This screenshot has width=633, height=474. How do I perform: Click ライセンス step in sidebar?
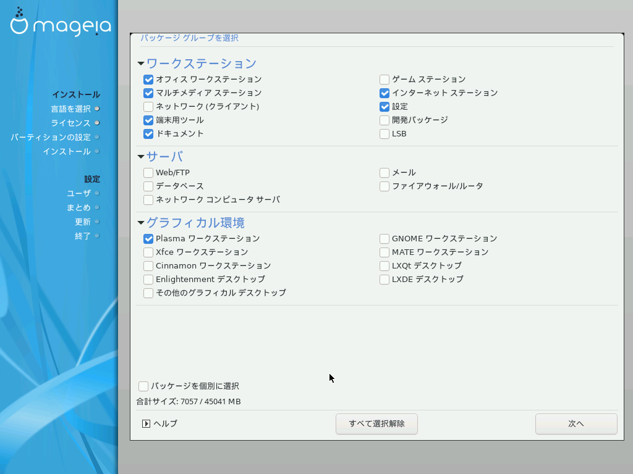[x=70, y=123]
